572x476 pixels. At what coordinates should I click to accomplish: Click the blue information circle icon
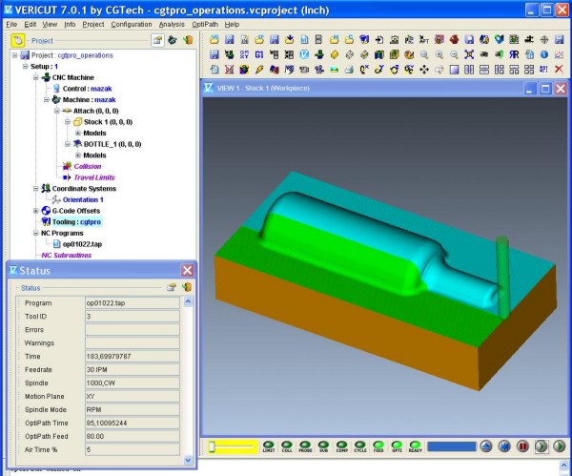(x=544, y=54)
